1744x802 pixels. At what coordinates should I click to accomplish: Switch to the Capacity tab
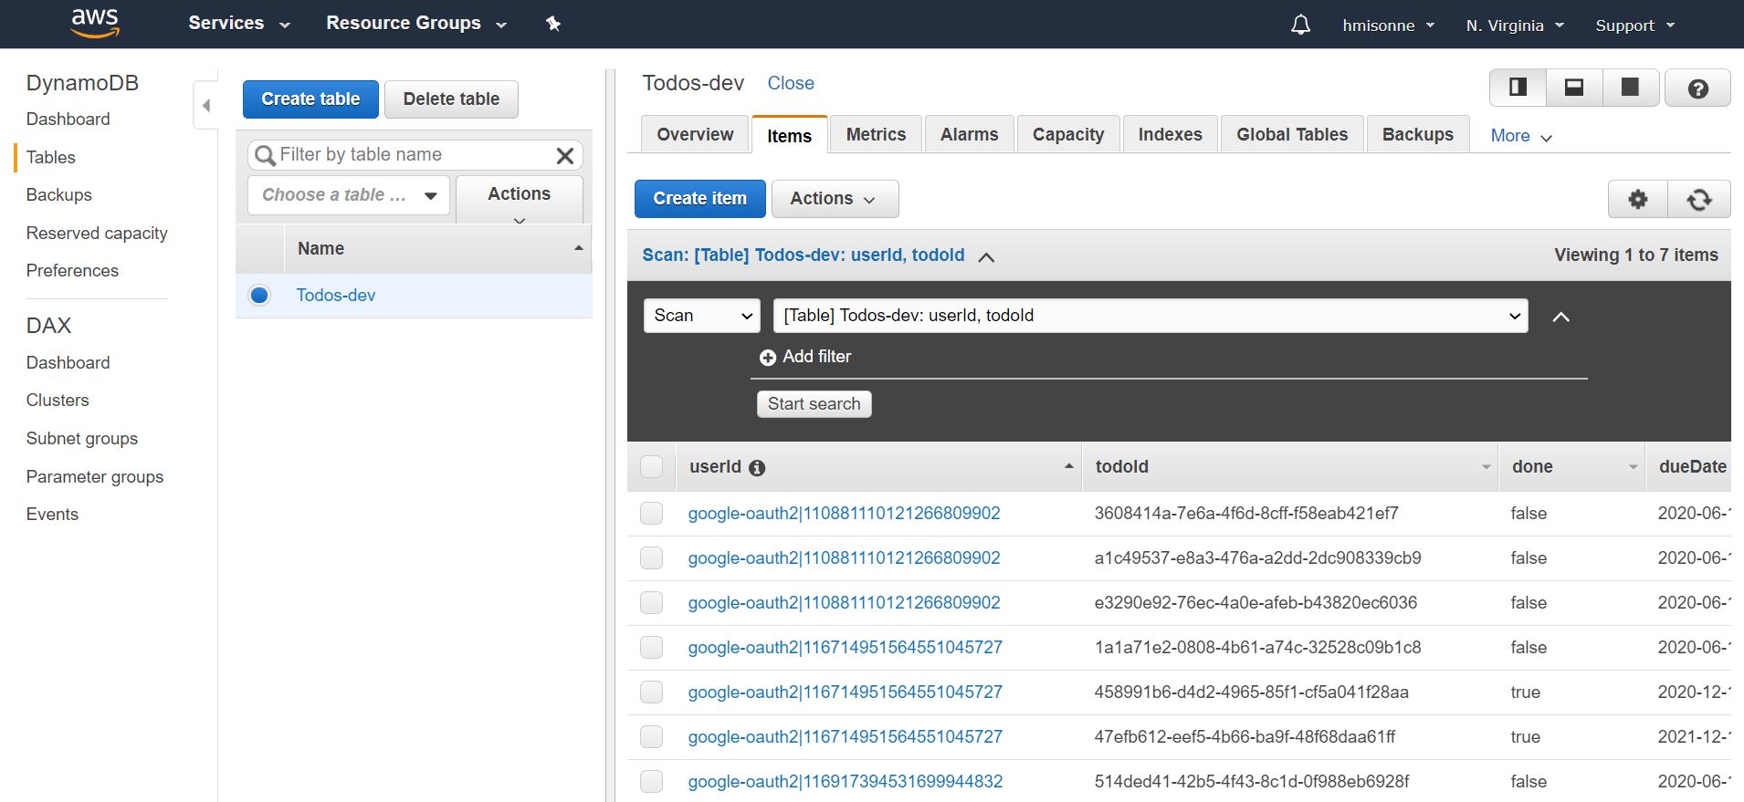click(x=1067, y=134)
